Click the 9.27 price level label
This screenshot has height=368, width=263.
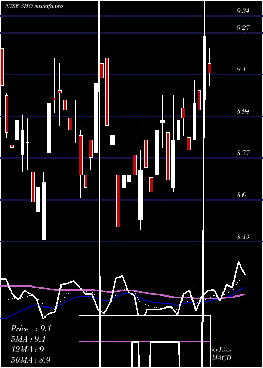pyautogui.click(x=243, y=27)
